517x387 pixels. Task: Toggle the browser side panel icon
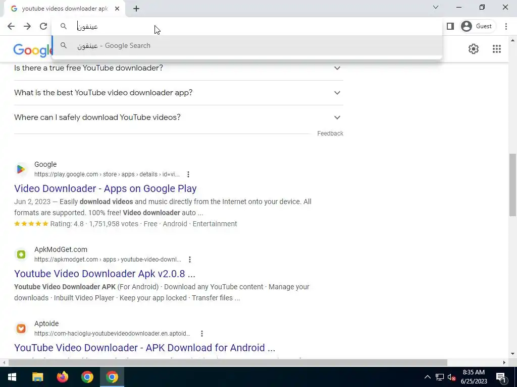point(450,26)
